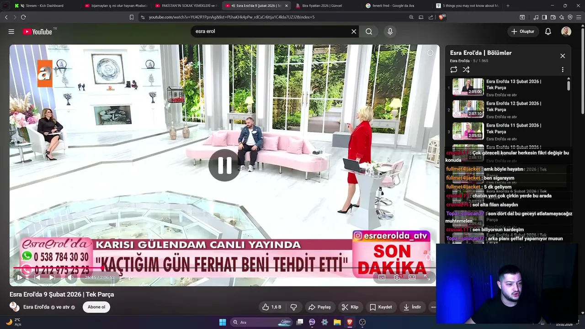Open the player settings gear

[x=397, y=277]
